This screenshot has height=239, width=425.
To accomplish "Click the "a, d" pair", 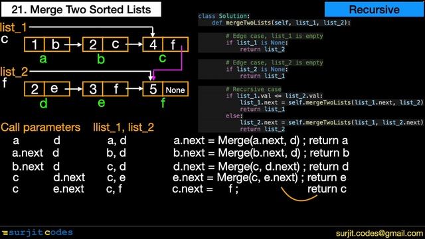I will click(117, 141).
